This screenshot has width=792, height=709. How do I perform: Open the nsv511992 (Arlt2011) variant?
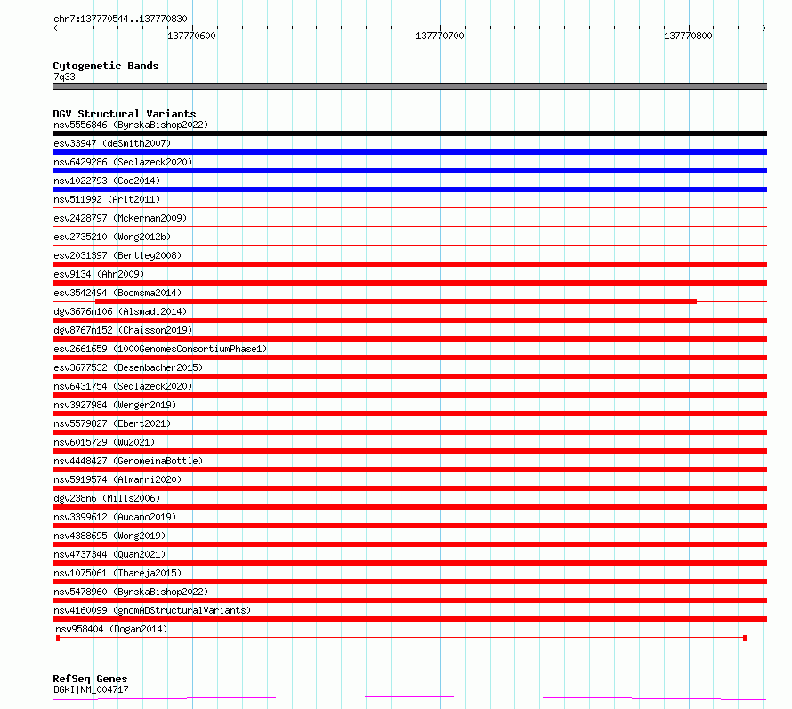point(107,199)
